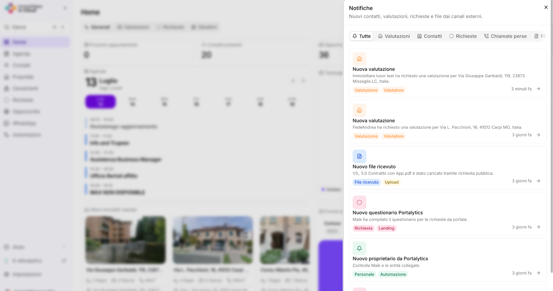This screenshot has width=553, height=291.
Task: Open Nuovo file ricevuto title
Action: [374, 167]
